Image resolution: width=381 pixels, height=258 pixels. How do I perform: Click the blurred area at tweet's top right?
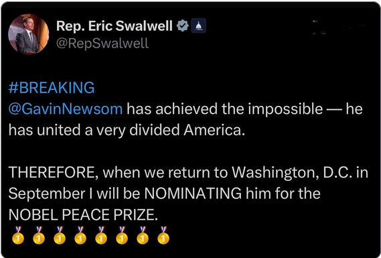(339, 27)
